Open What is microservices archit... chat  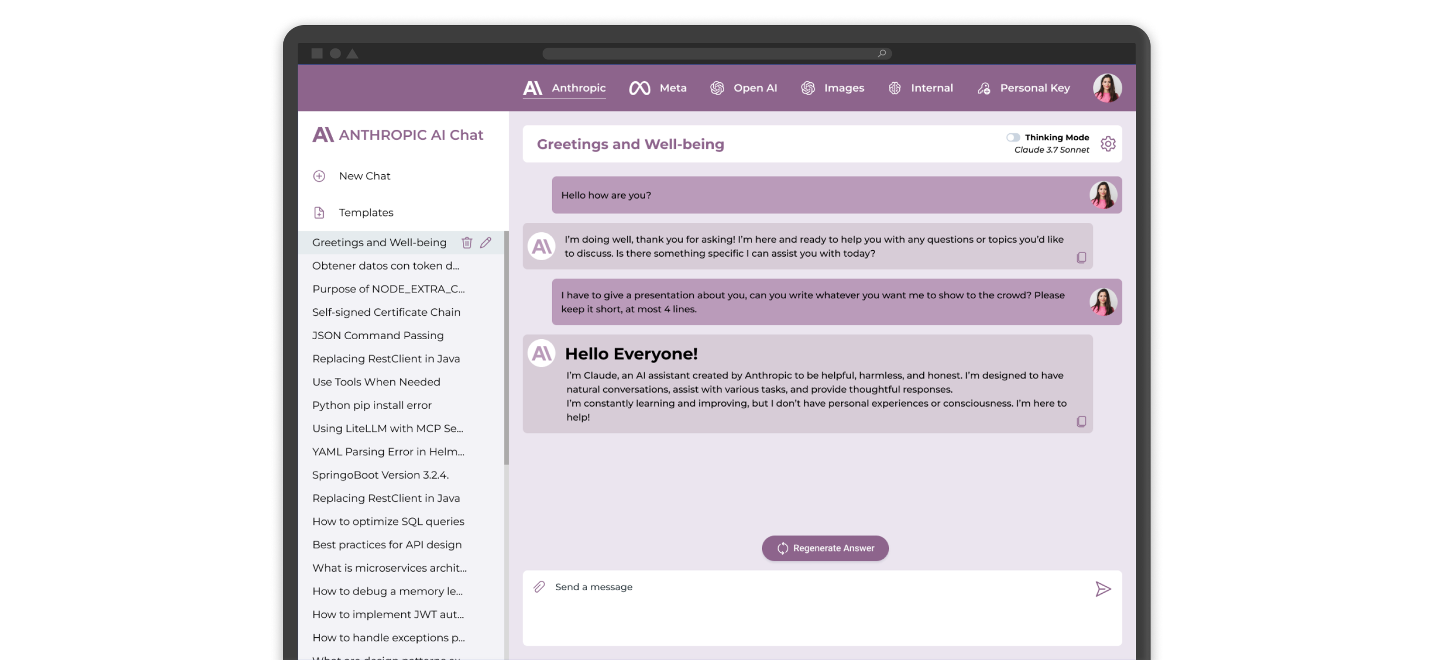coord(389,568)
